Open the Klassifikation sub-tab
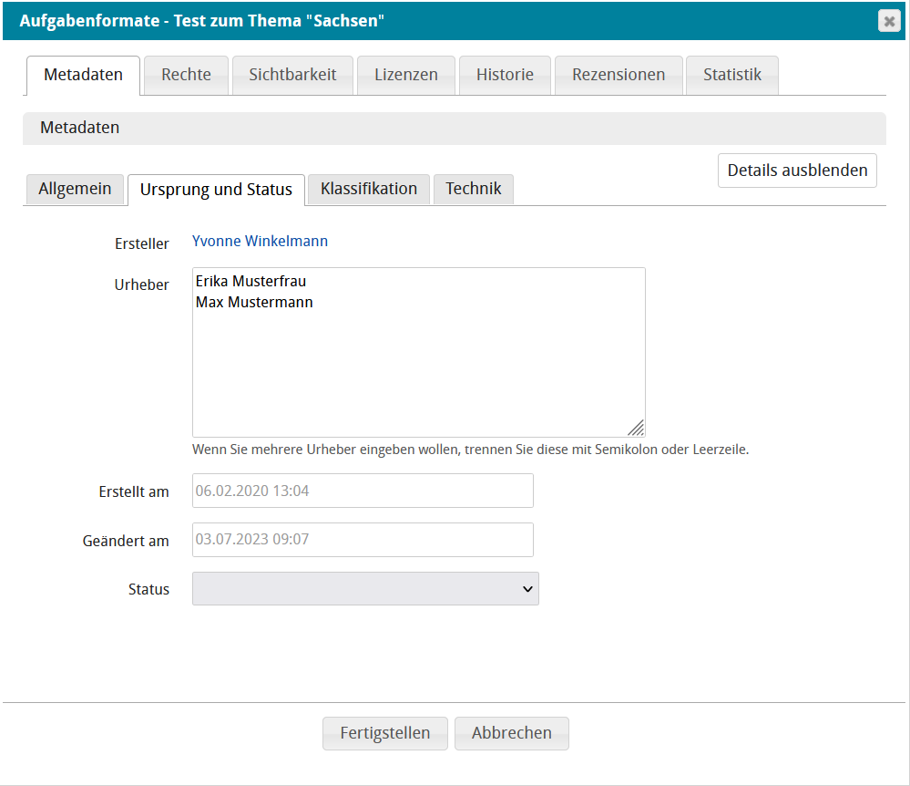 click(369, 189)
